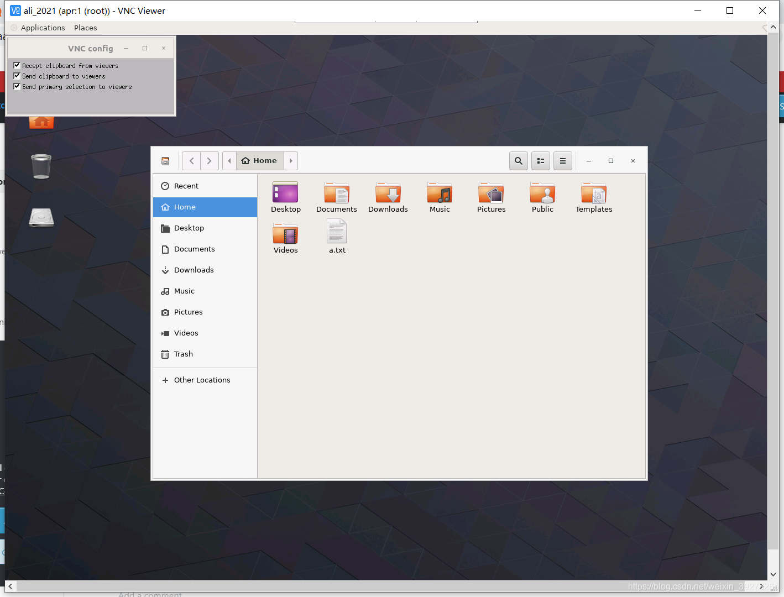Click the file manager search icon

coord(518,161)
